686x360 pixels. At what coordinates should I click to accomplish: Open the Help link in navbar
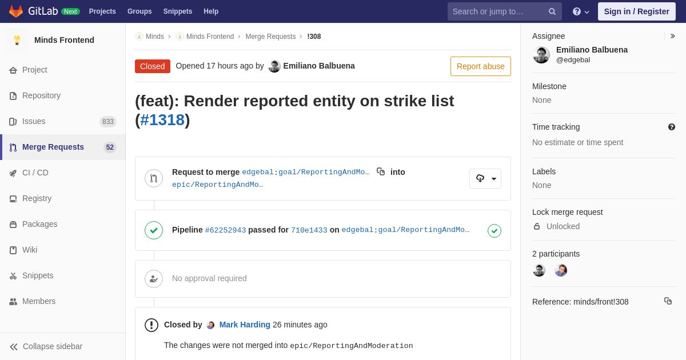(x=211, y=11)
